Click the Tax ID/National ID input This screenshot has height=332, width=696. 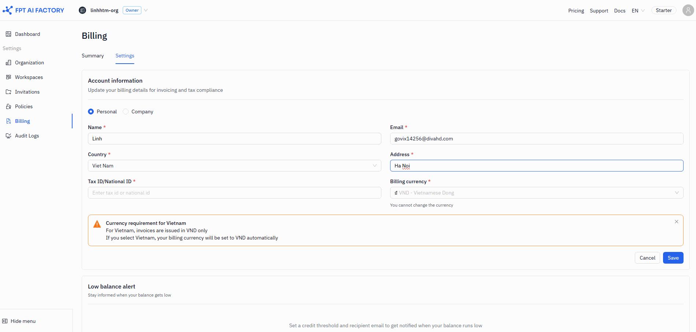[x=234, y=193]
